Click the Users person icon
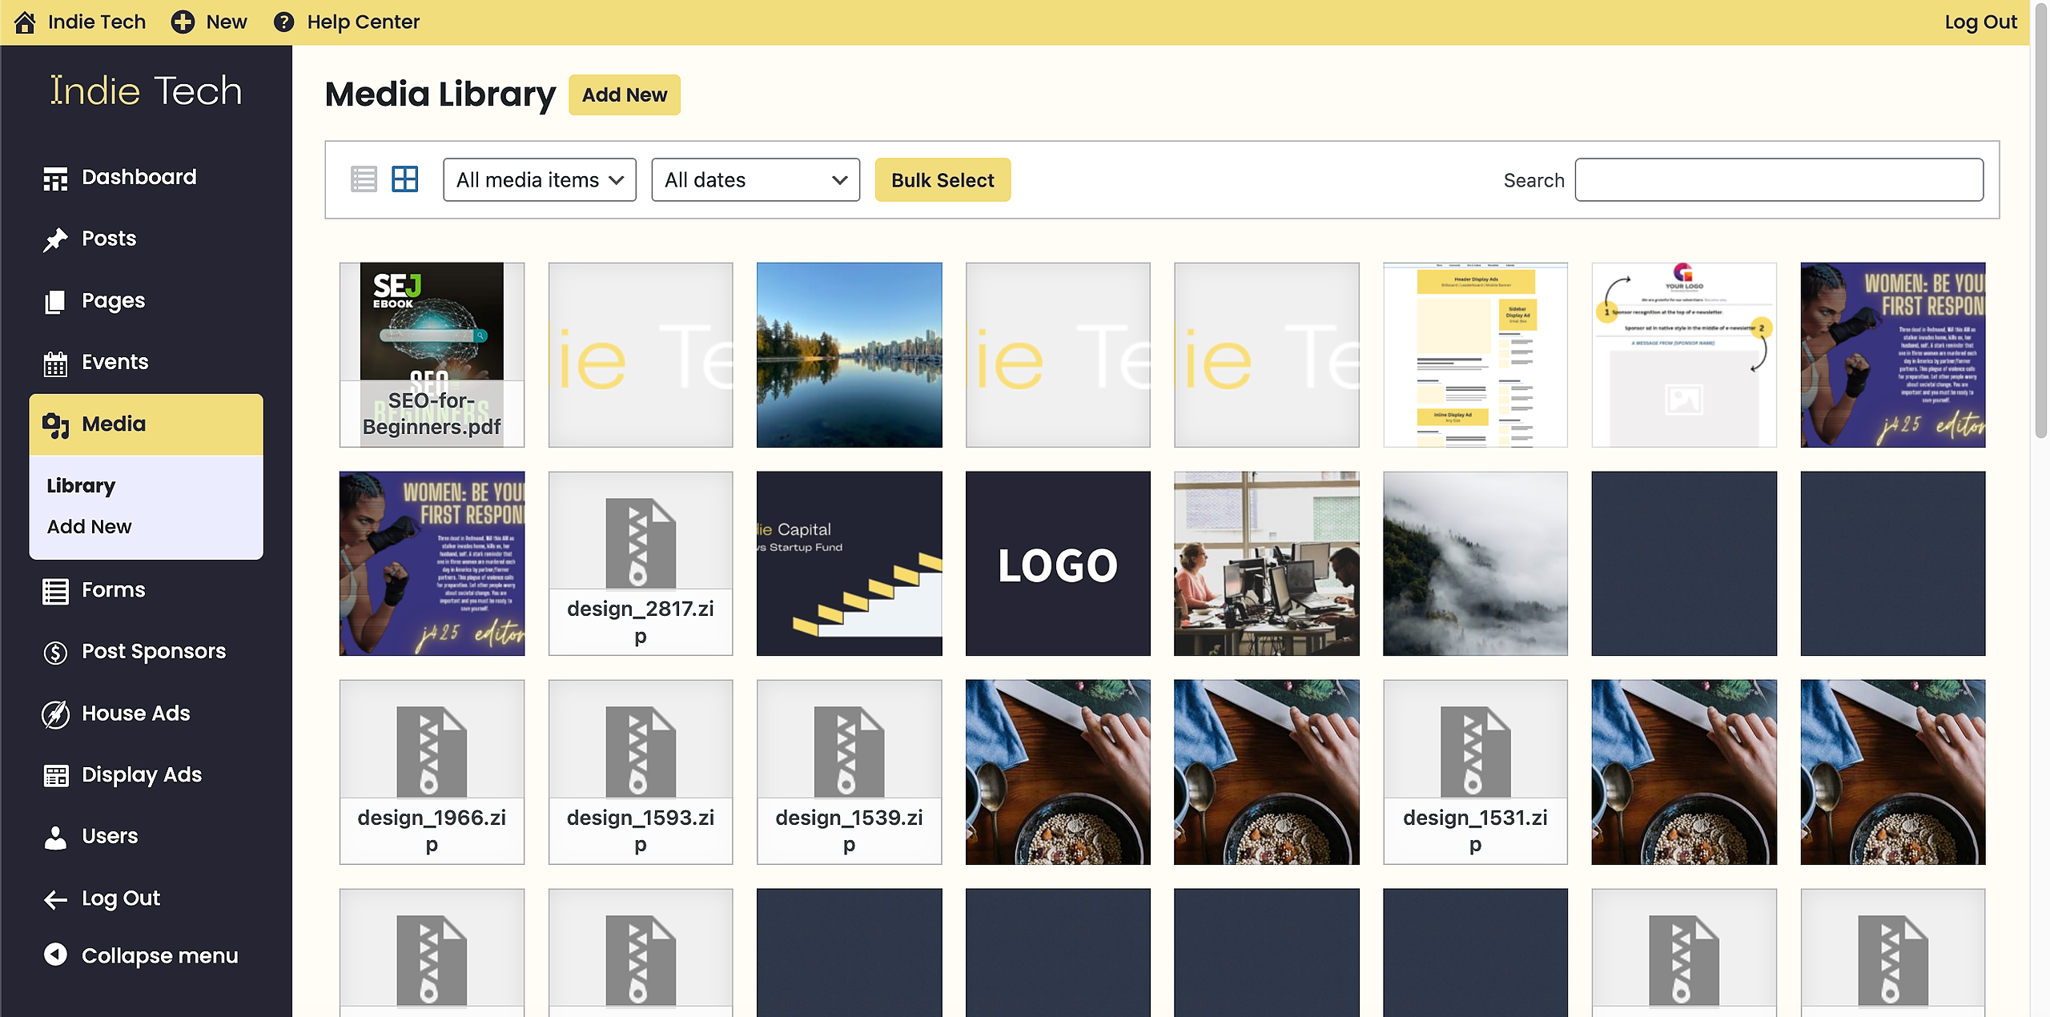Screen dimensions: 2050x1017 pyautogui.click(x=55, y=837)
